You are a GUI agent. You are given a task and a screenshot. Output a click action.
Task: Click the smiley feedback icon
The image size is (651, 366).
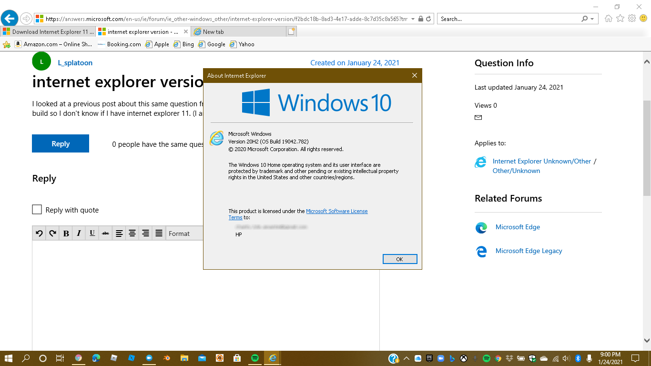(643, 19)
